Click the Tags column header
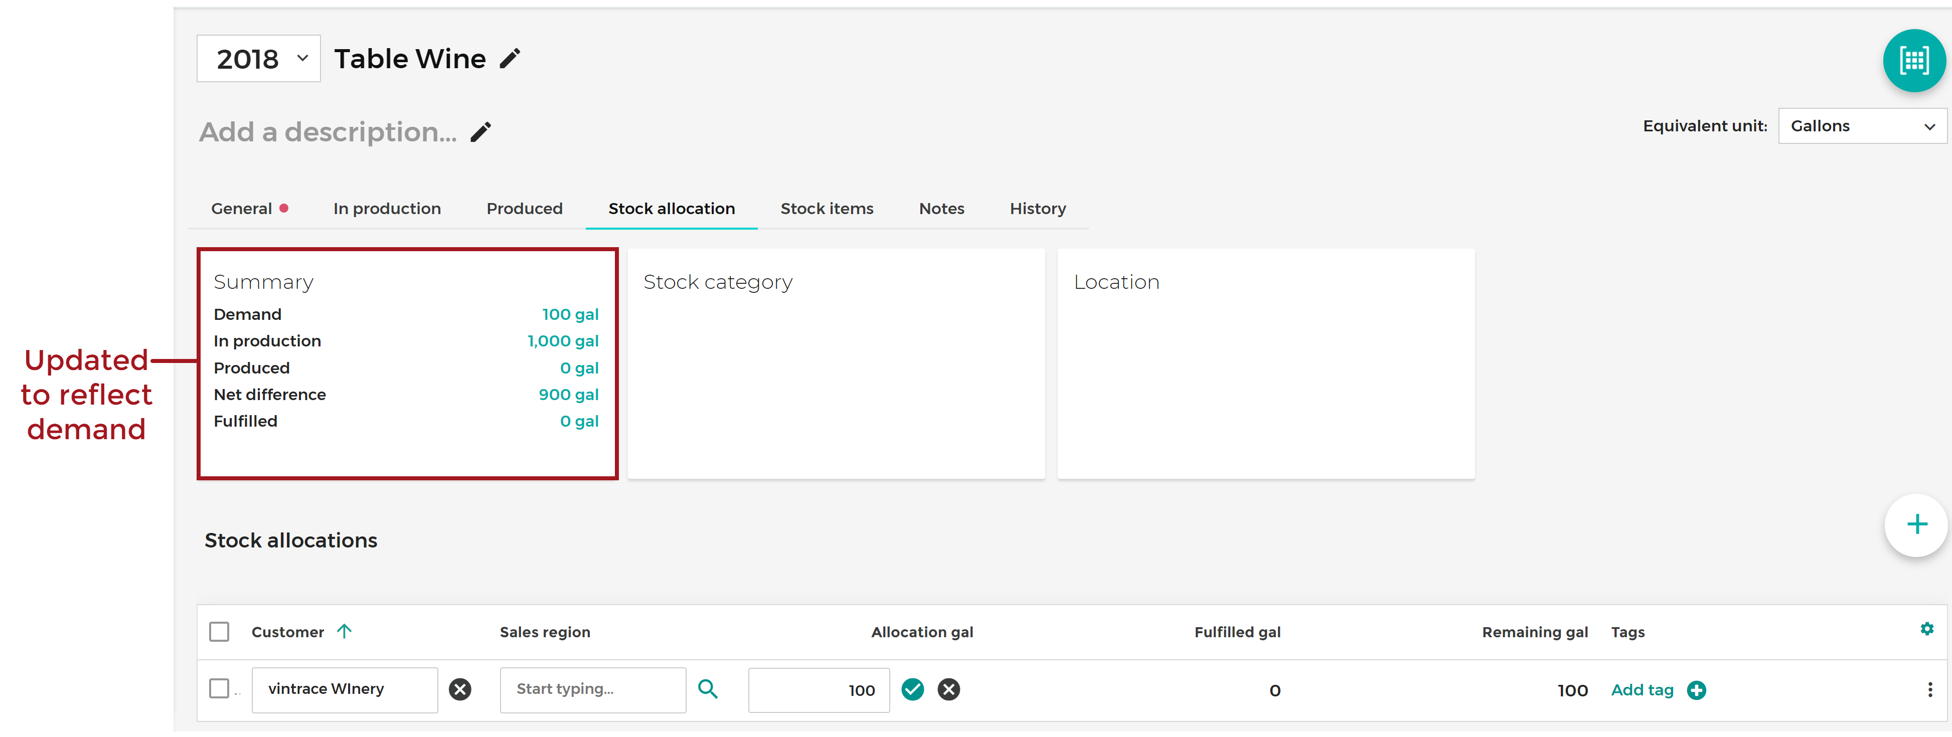The height and width of the screenshot is (737, 1952). (x=1628, y=632)
